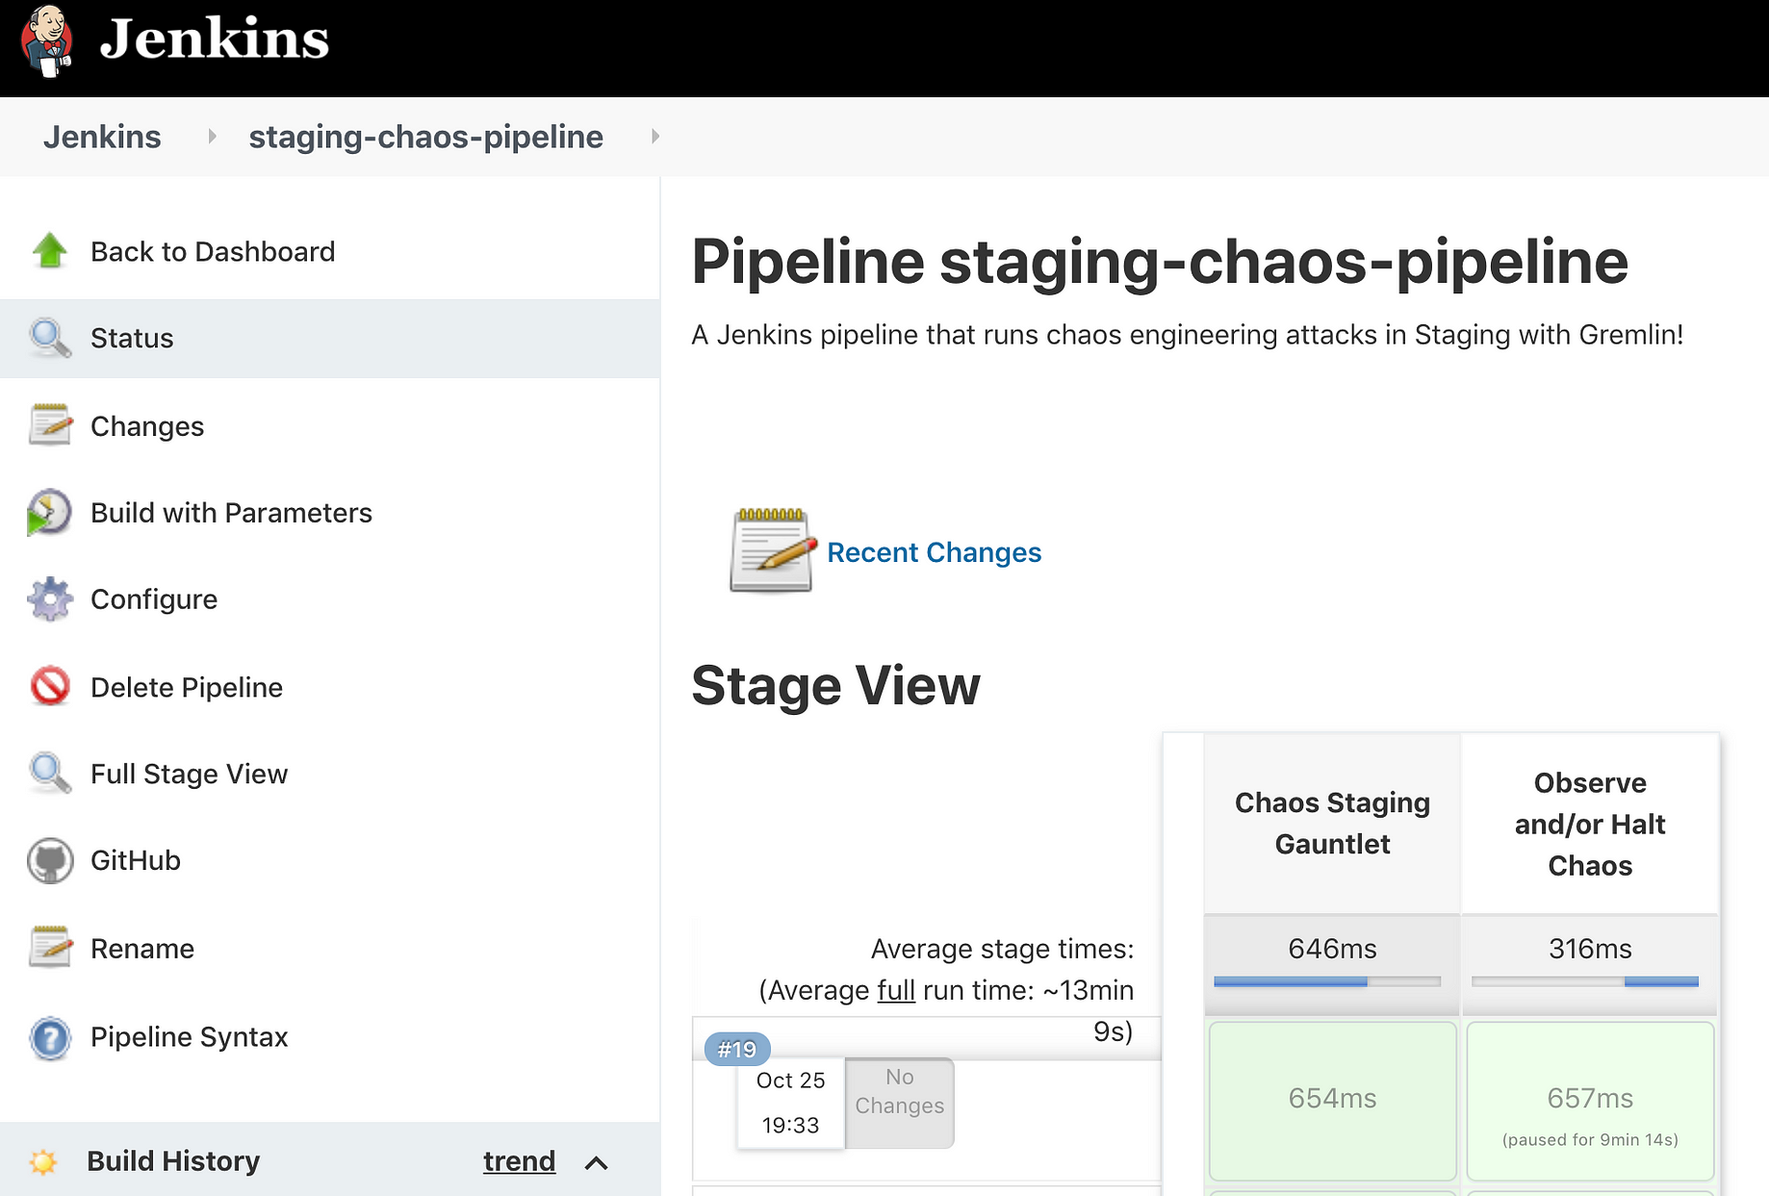The height and width of the screenshot is (1196, 1769).
Task: Open Pipeline Syntax help
Action: coord(189,1037)
